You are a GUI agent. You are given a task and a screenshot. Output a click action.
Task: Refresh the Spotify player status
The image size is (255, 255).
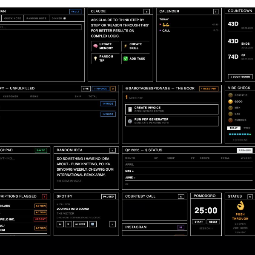[112, 224]
